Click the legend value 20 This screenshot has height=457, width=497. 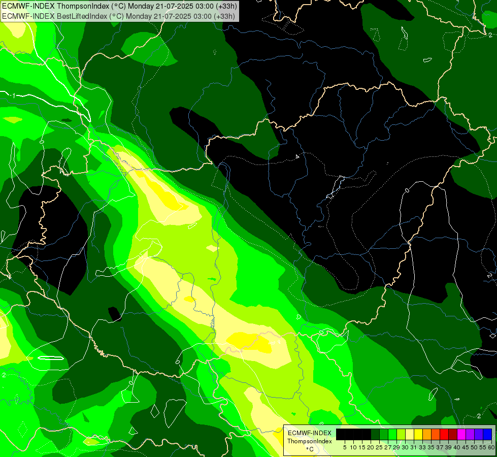pos(371,447)
